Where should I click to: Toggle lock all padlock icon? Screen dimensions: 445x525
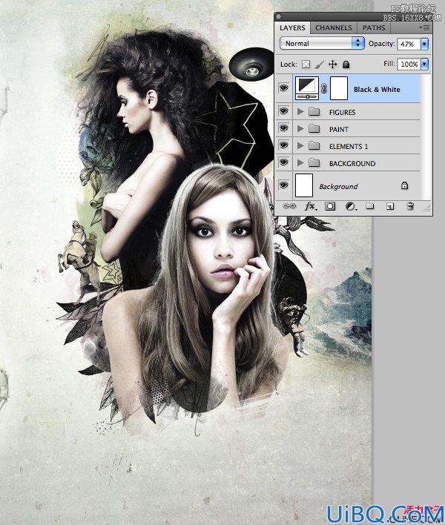pos(346,64)
